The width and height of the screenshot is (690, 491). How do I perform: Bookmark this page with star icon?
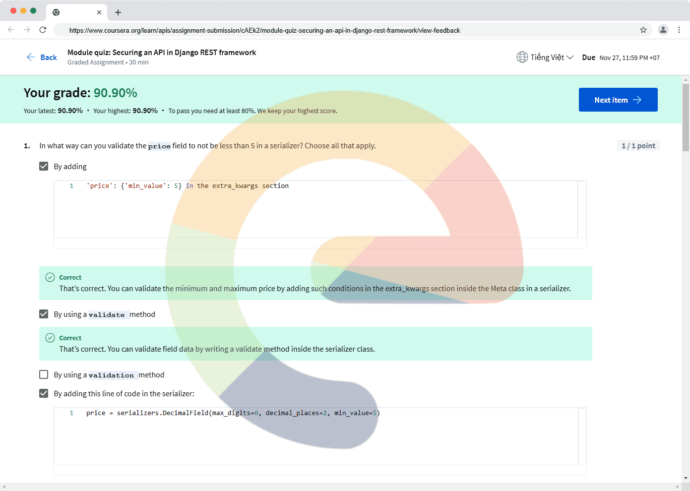643,30
